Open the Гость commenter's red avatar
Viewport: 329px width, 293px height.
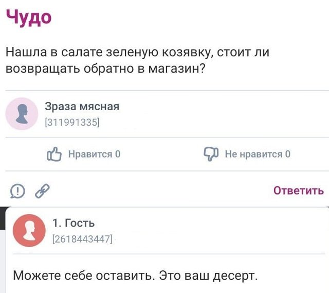point(29,230)
